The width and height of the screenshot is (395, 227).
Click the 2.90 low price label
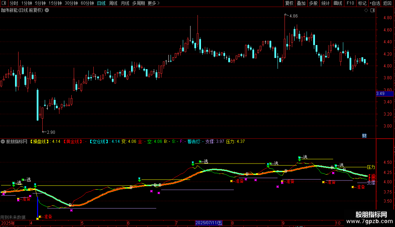(51, 132)
